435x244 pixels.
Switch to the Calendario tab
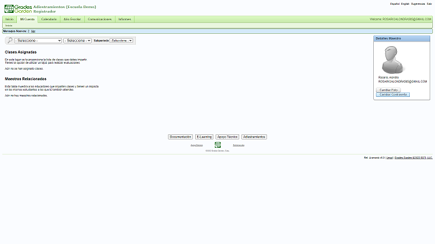point(49,20)
